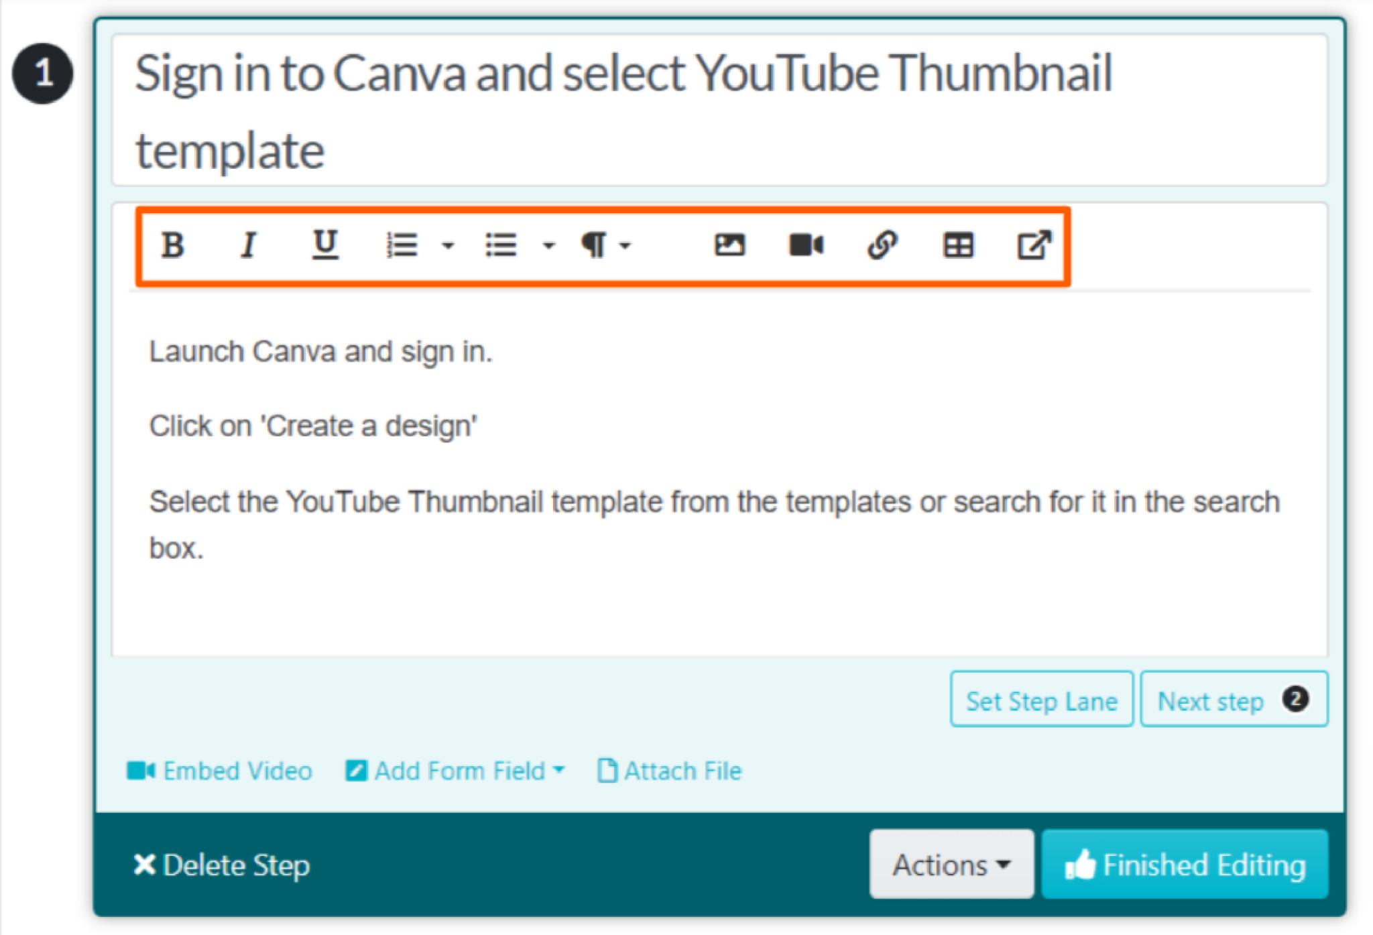Insert a hyperlink using link icon
This screenshot has height=935, width=1373.
pos(882,245)
